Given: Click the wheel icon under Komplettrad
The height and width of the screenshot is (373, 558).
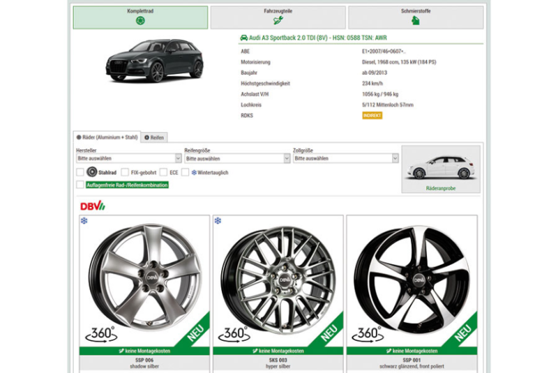Looking at the screenshot, I should (140, 21).
